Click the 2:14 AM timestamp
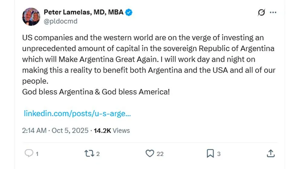 pyautogui.click(x=34, y=131)
